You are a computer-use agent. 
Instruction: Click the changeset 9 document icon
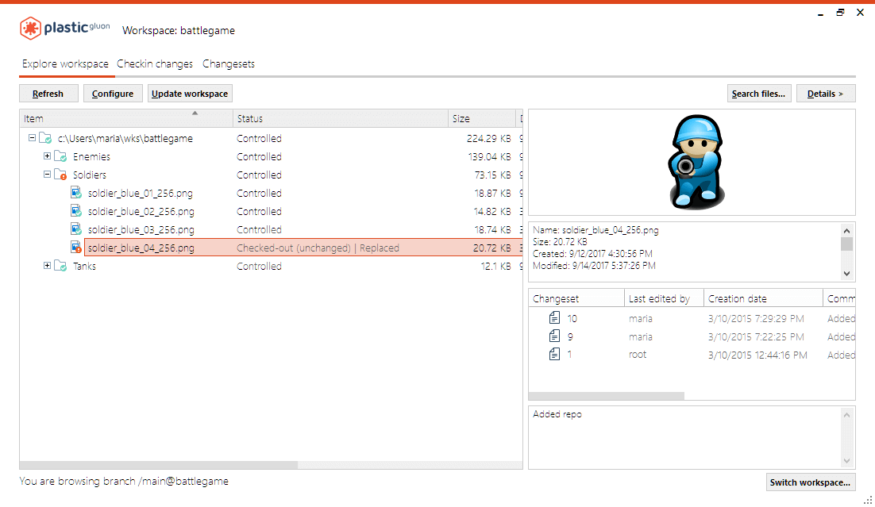point(554,336)
